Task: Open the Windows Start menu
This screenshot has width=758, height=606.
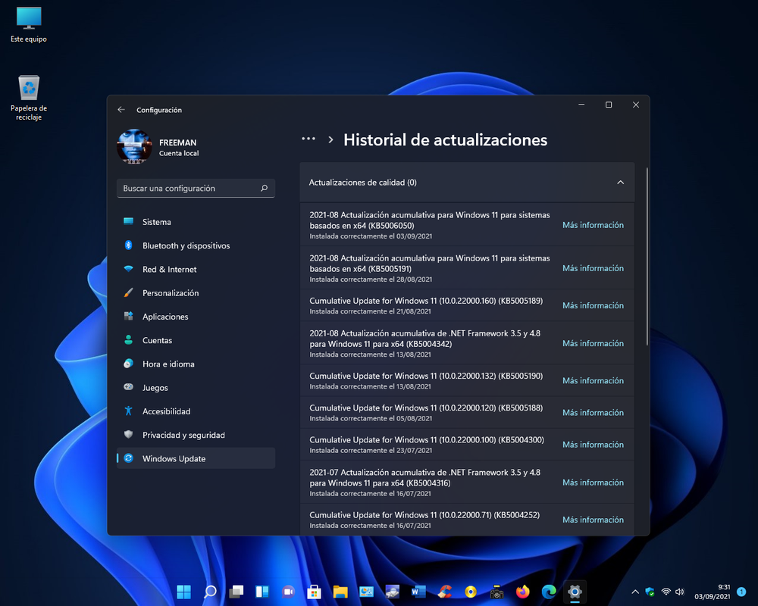Action: (x=183, y=592)
